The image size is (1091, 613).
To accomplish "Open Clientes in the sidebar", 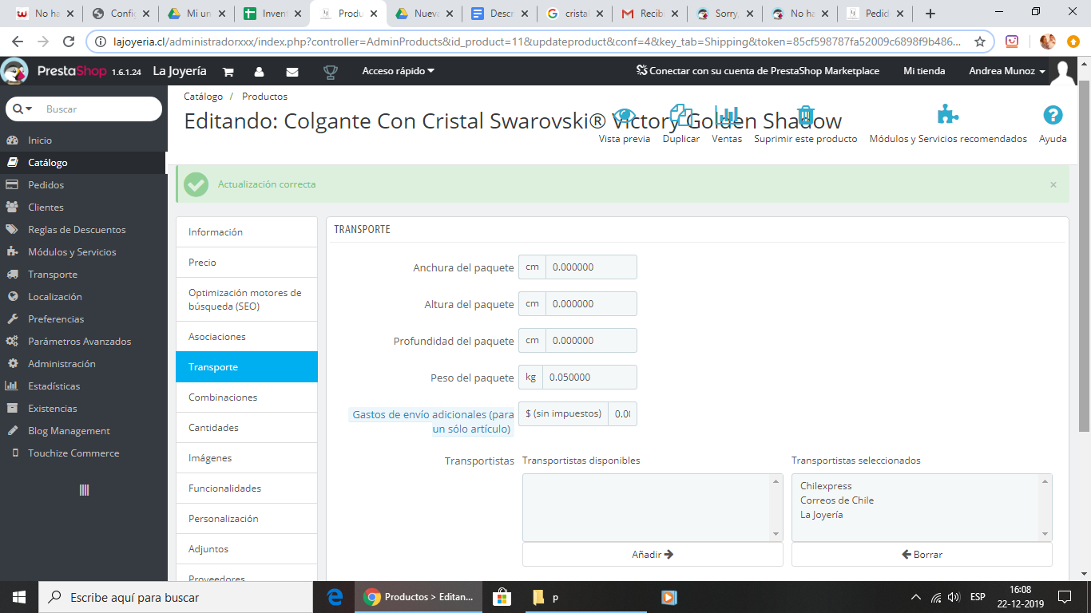I will 83,208.
